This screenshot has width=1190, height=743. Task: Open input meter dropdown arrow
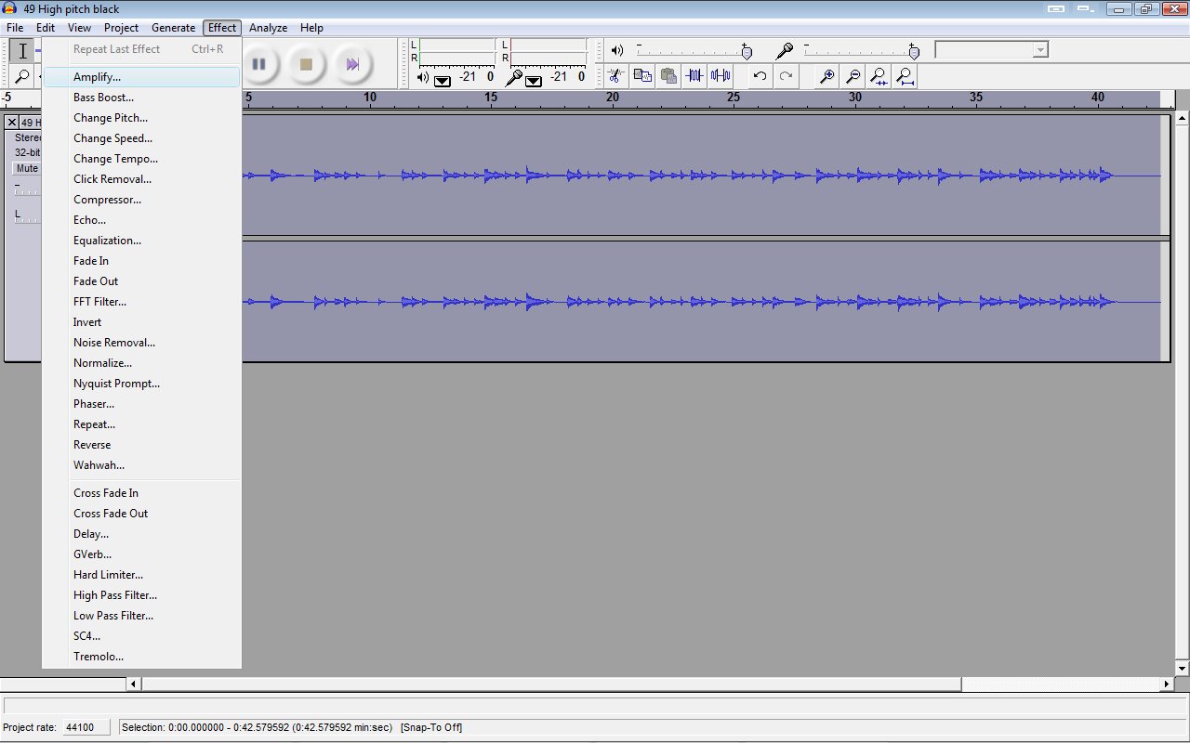pyautogui.click(x=534, y=81)
